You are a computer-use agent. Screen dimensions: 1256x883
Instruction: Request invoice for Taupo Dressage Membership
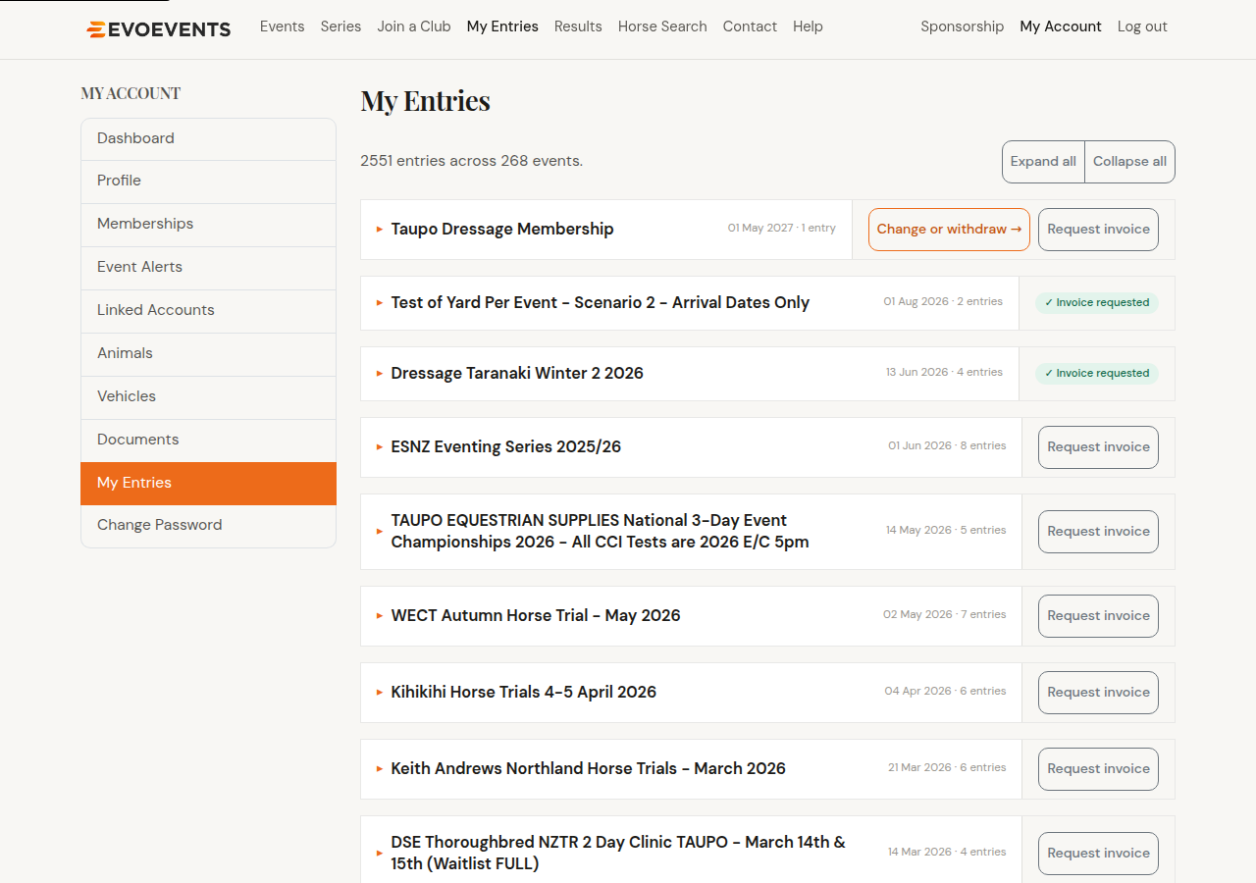1098,230
